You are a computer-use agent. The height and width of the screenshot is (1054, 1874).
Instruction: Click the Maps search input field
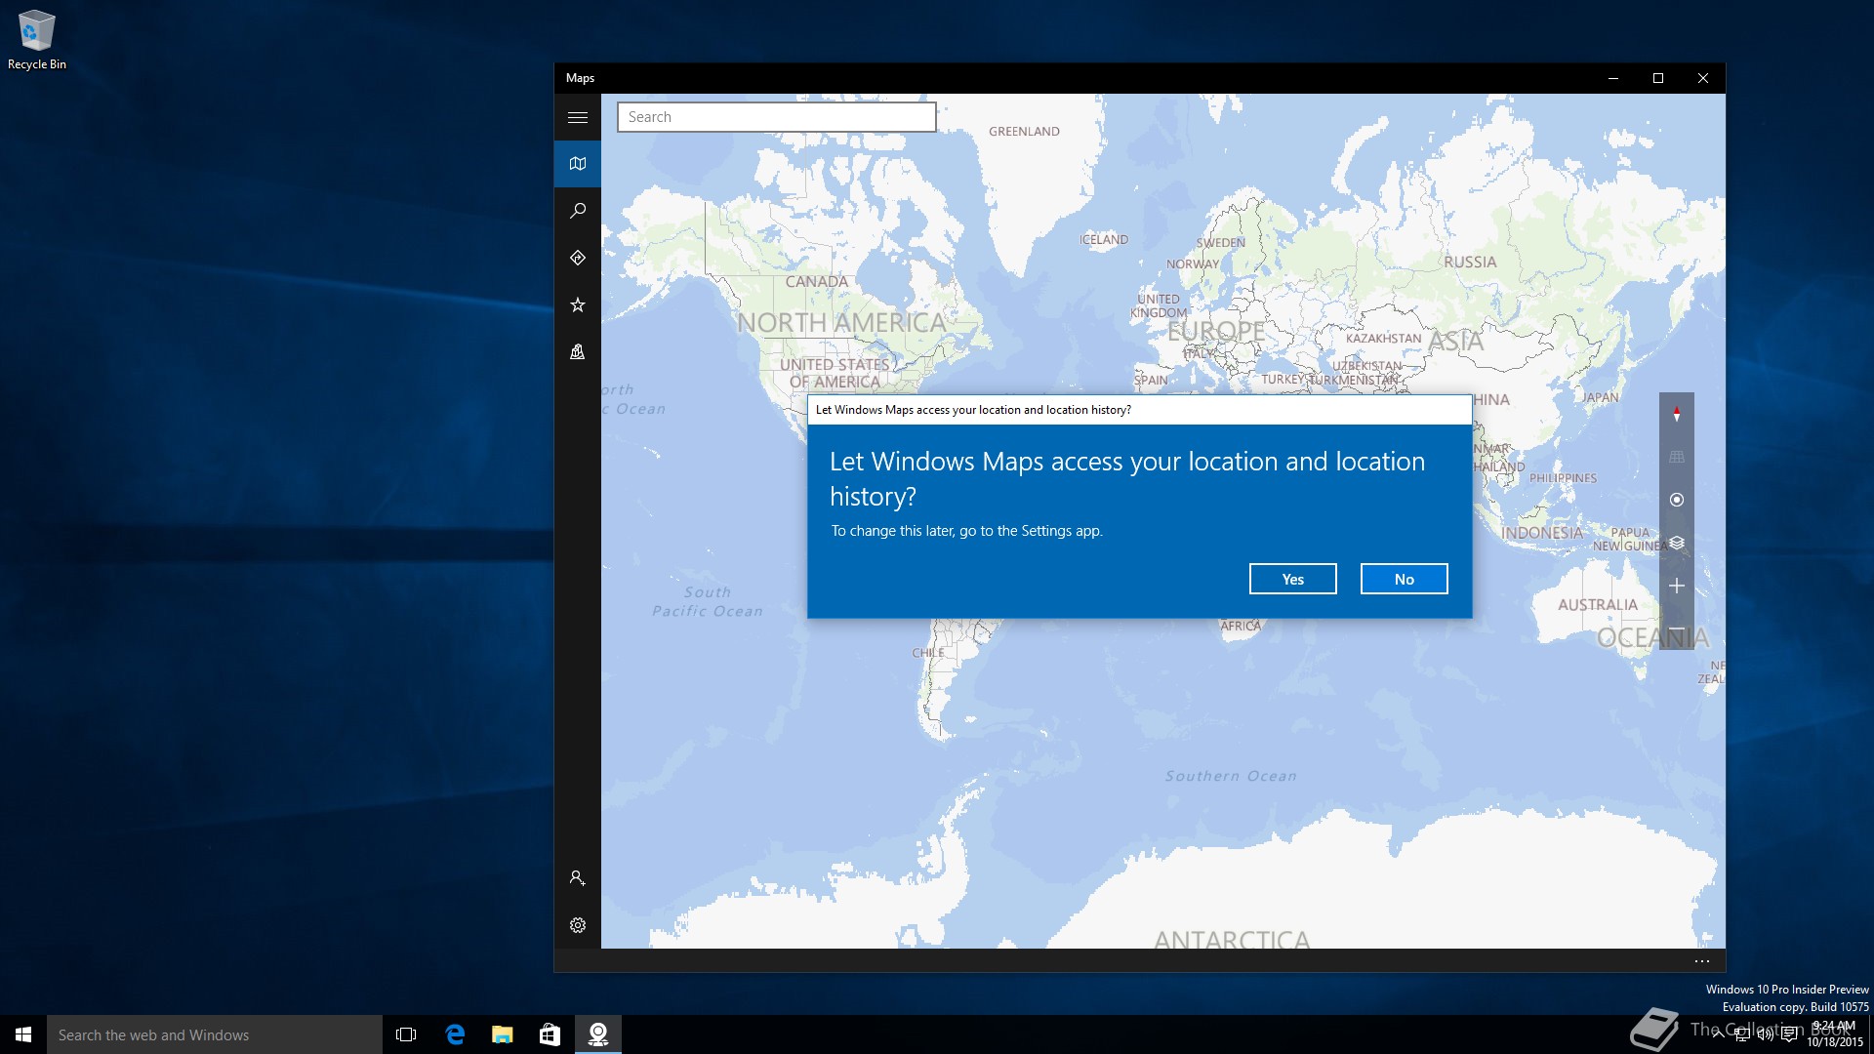(x=777, y=117)
